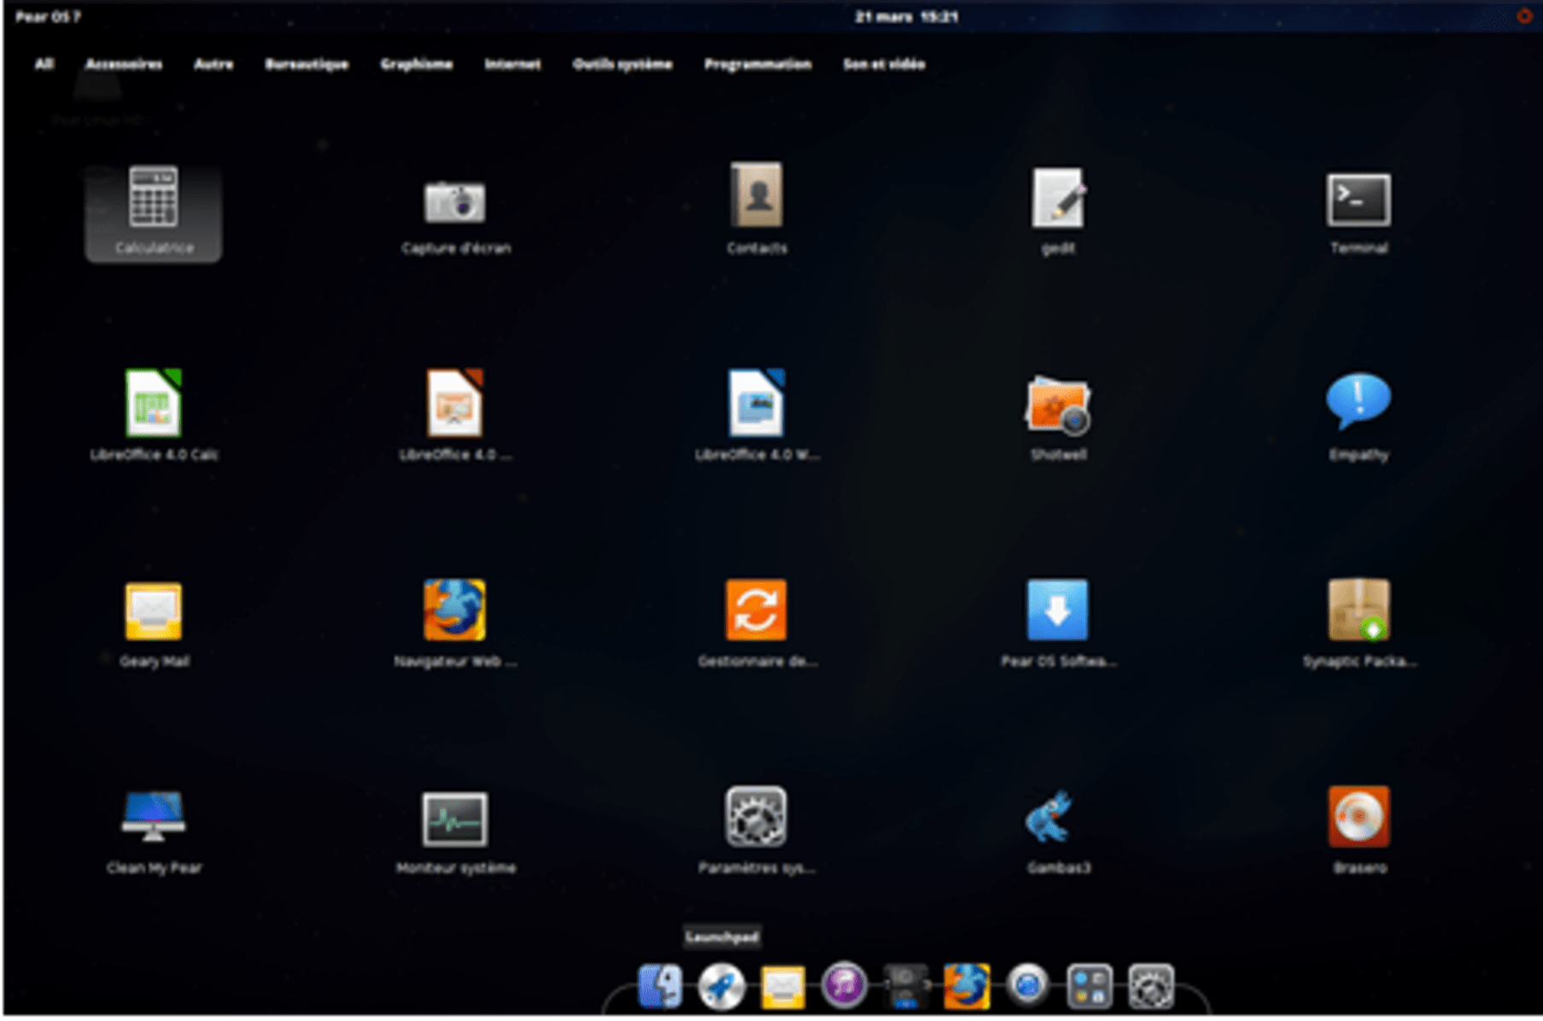Click Firefox icon in the dock
1543x1021 pixels.
point(967,986)
